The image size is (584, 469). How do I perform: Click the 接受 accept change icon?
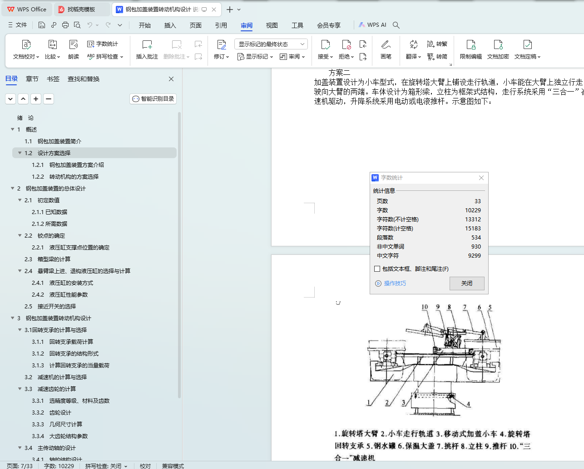point(326,44)
